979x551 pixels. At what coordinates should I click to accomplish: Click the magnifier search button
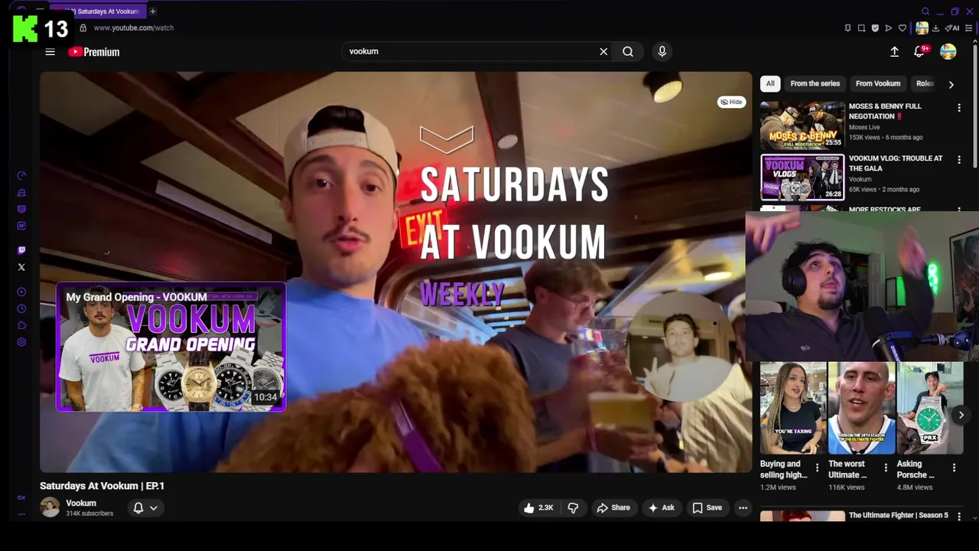point(628,51)
